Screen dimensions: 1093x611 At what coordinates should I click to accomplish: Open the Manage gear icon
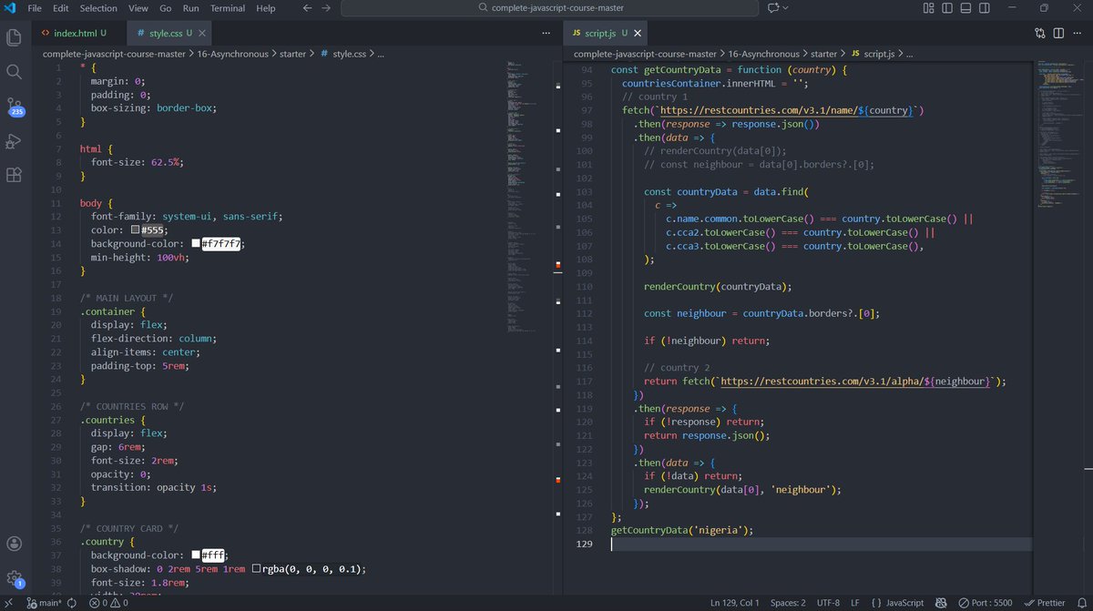(x=14, y=577)
